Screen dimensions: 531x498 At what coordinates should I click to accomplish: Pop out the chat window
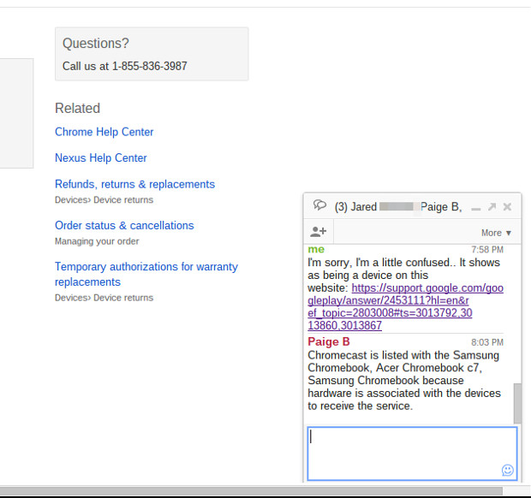click(x=492, y=207)
